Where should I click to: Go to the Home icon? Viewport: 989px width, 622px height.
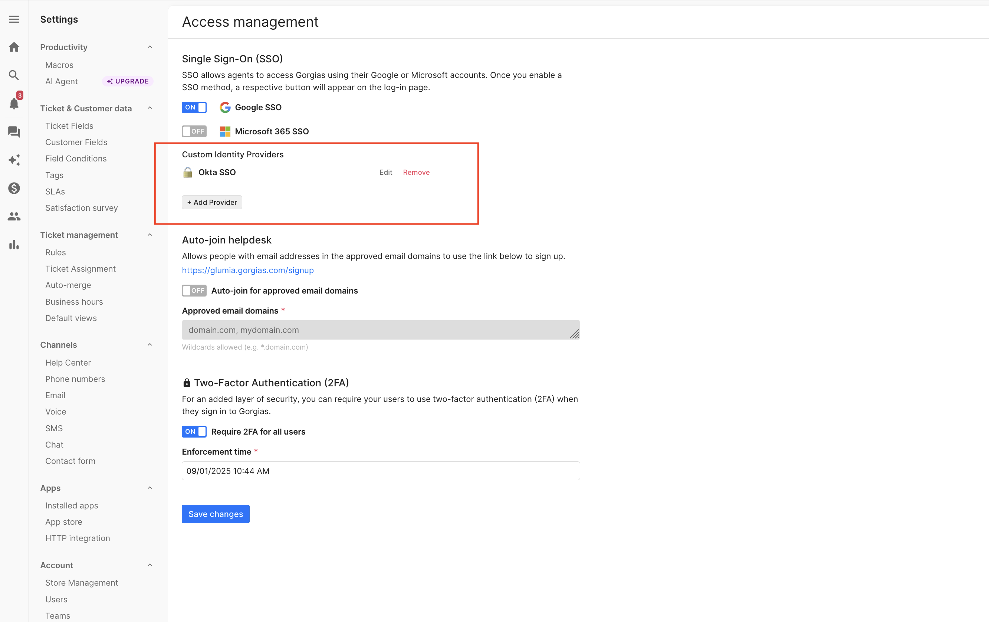(14, 47)
